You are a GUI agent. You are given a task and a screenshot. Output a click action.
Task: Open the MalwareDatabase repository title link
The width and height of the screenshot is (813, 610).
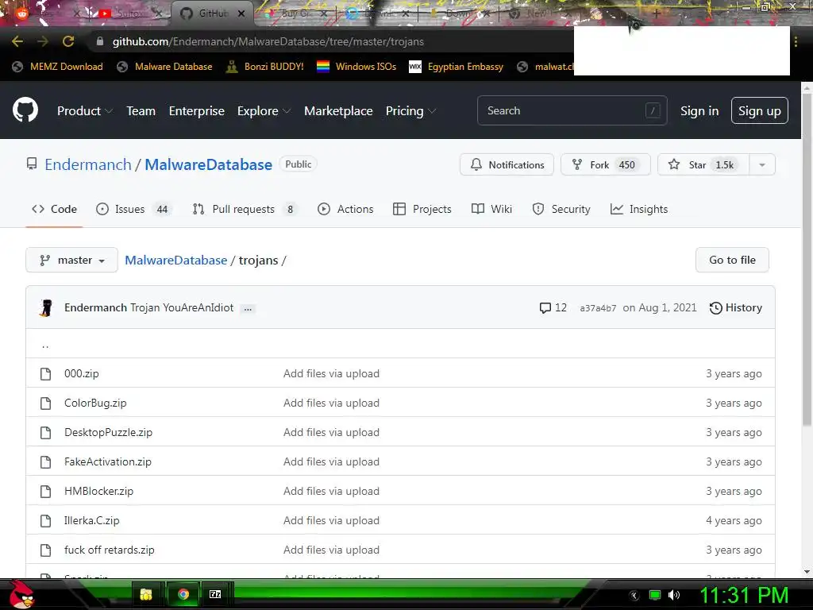(208, 164)
